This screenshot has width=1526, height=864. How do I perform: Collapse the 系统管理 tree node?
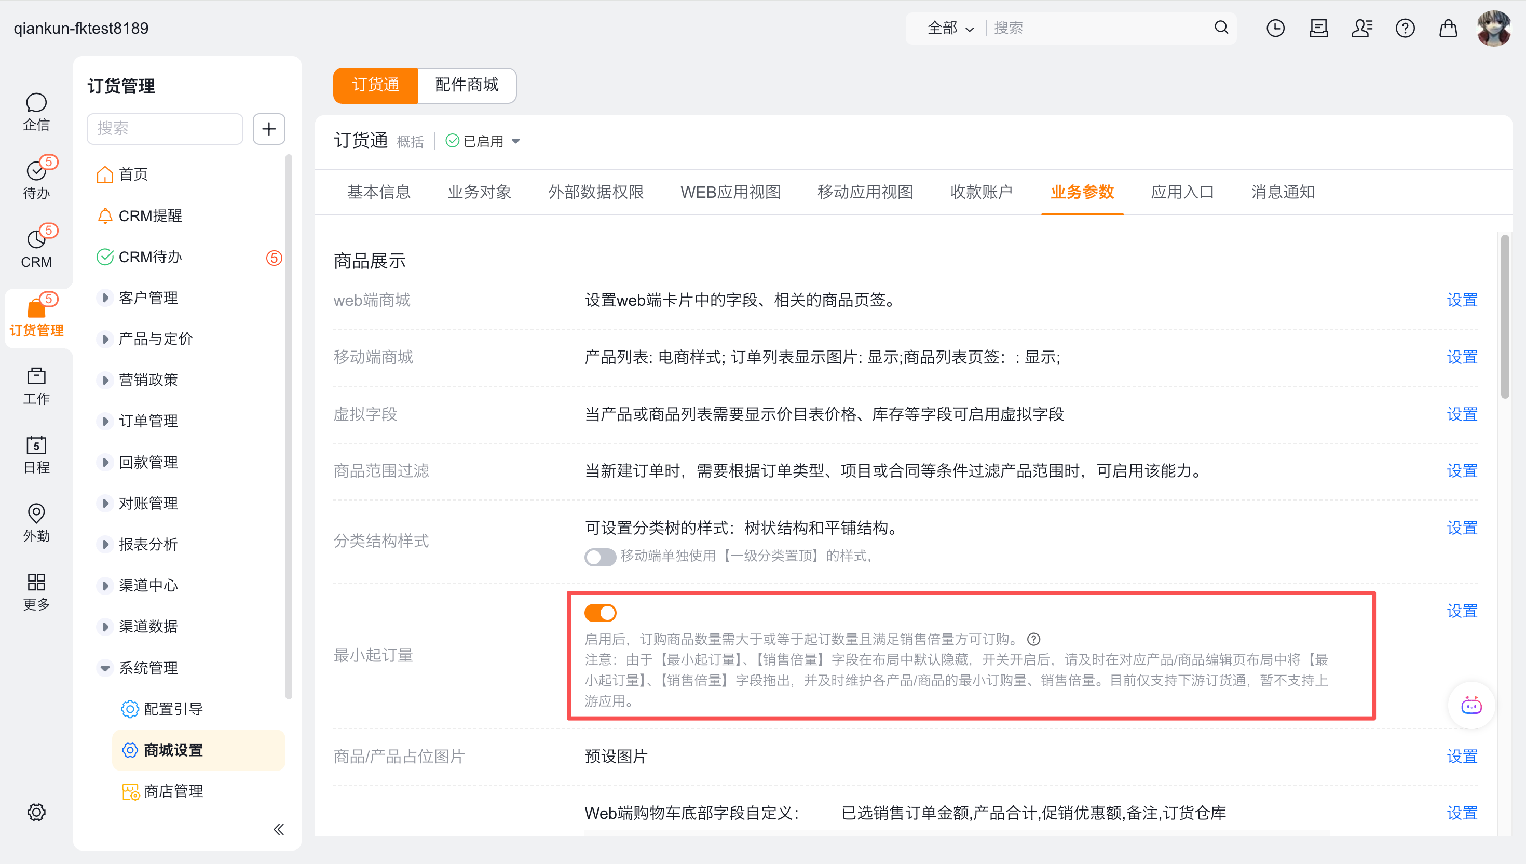coord(105,668)
